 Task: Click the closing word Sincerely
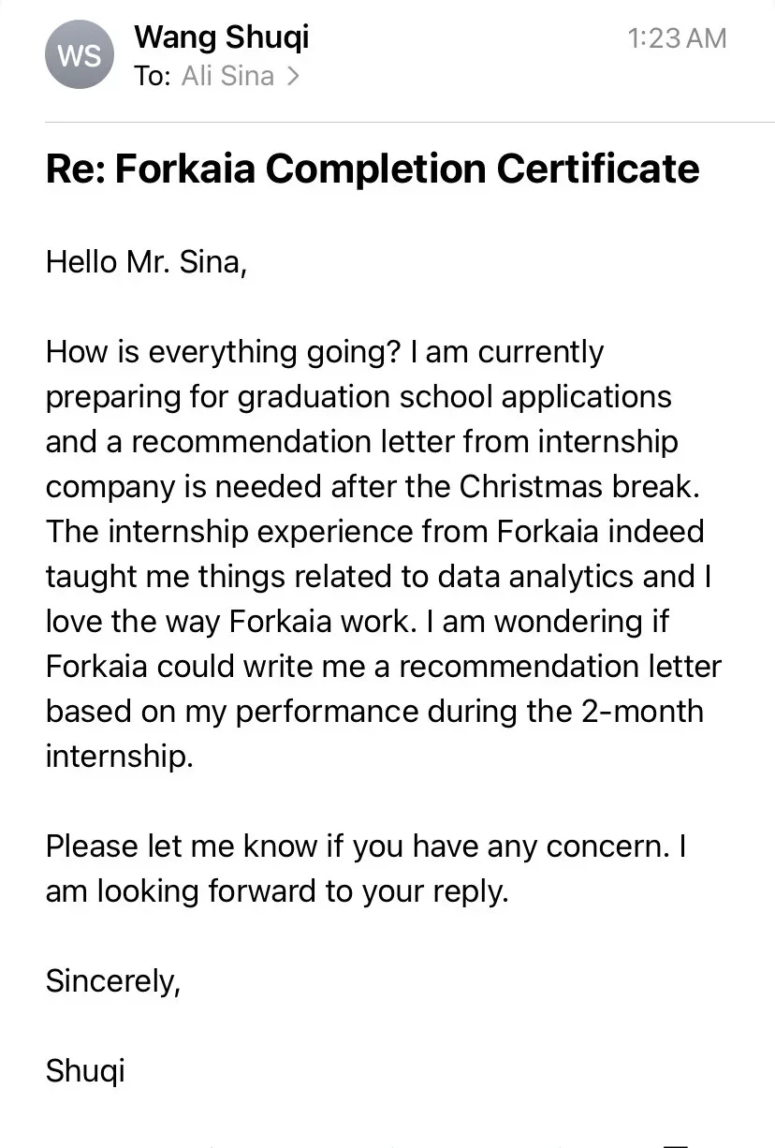tap(112, 981)
